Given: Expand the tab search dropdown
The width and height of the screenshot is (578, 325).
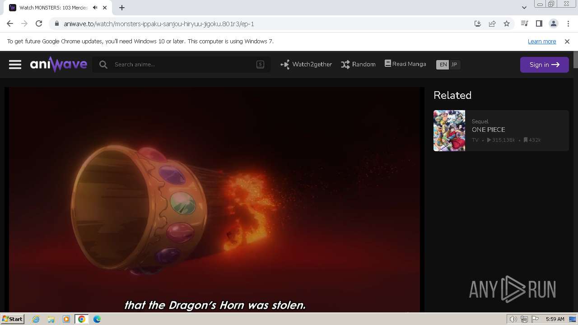Looking at the screenshot, I should pos(524,8).
